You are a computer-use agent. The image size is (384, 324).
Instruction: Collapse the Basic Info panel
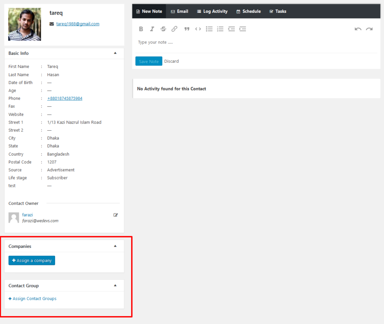(x=115, y=53)
